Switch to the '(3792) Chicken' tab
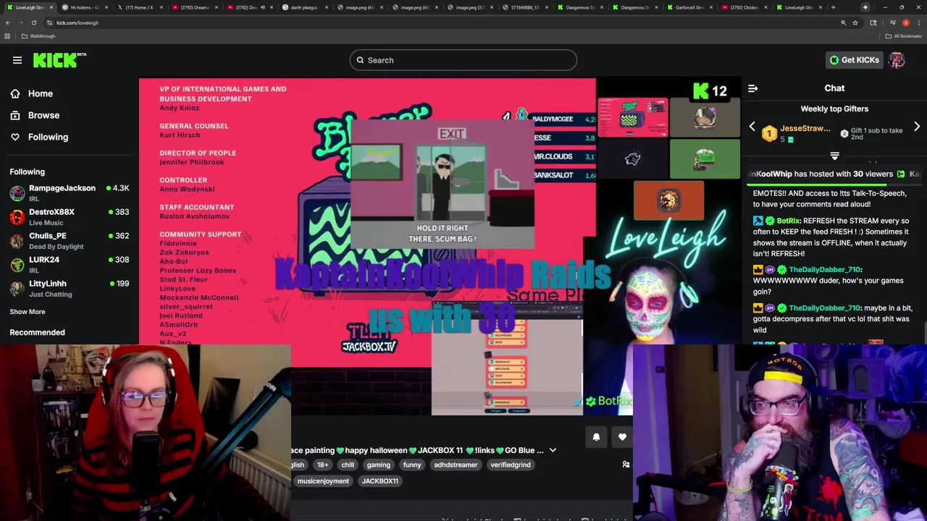 (744, 7)
